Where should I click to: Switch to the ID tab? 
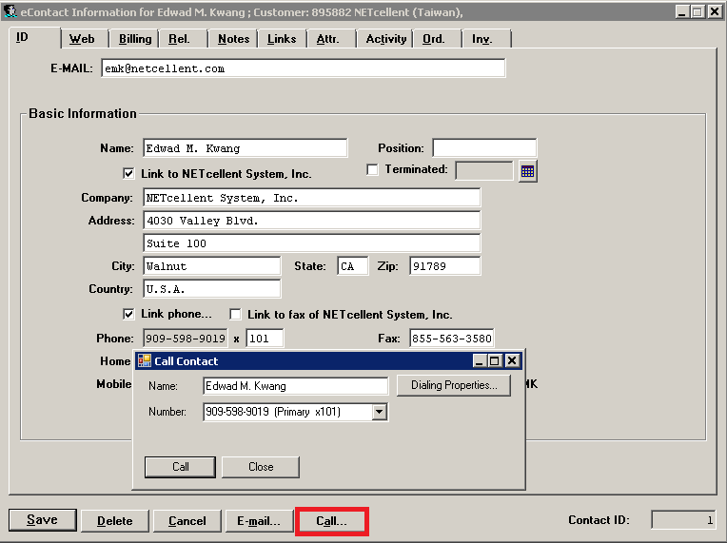35,37
